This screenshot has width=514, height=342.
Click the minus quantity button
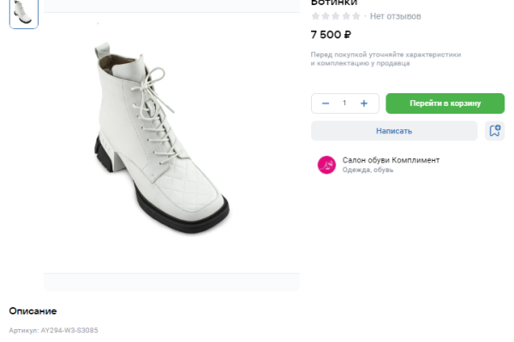[x=326, y=103]
